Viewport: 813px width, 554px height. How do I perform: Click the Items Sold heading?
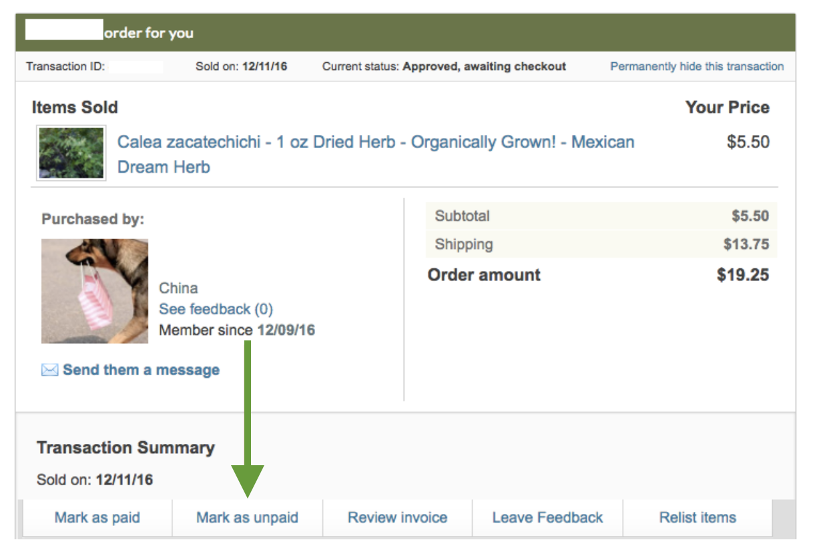(x=75, y=107)
